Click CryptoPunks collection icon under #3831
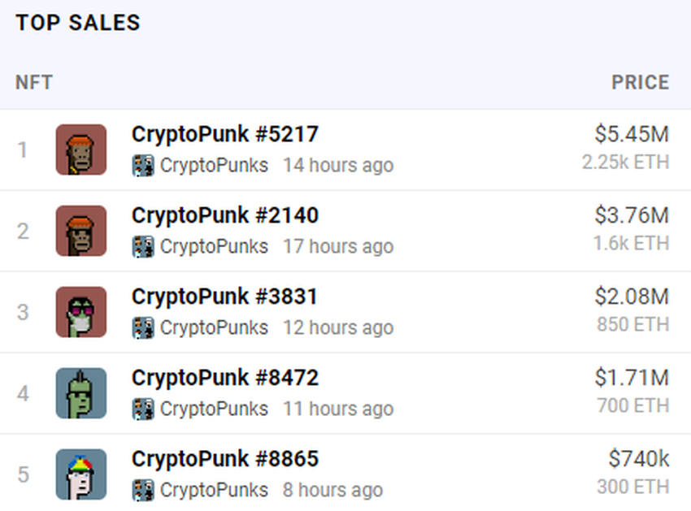The width and height of the screenshot is (691, 511). [143, 327]
